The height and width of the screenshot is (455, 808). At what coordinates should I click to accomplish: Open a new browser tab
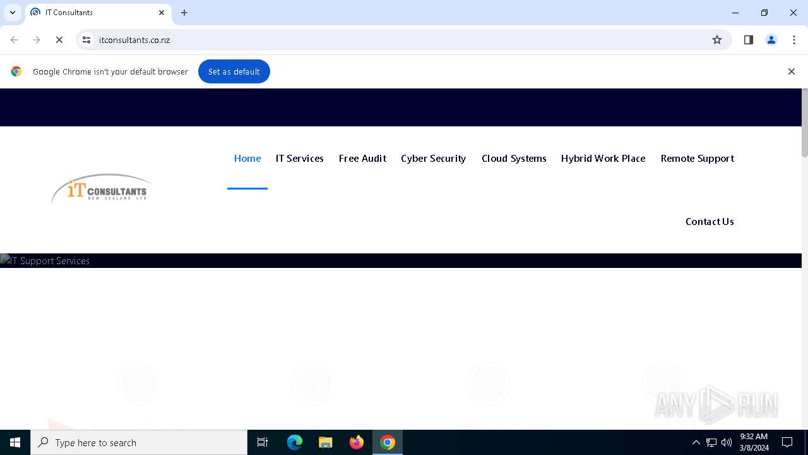184,13
